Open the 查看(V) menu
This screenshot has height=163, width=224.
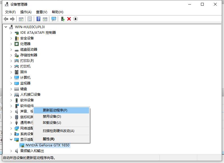(x=42, y=12)
